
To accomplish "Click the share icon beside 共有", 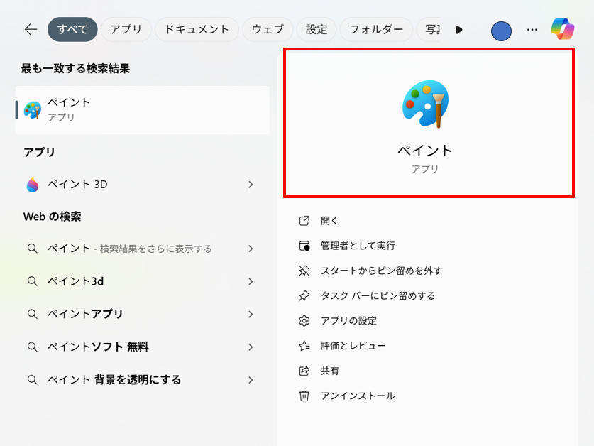I will [304, 371].
